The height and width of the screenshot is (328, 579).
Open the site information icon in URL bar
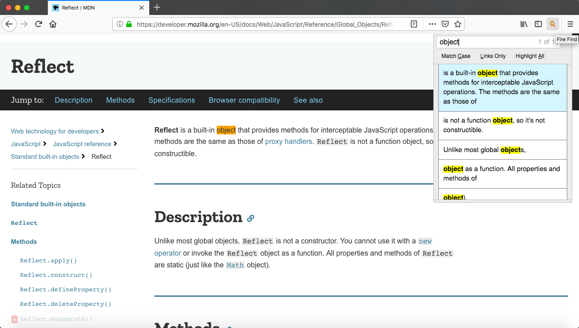pos(120,24)
